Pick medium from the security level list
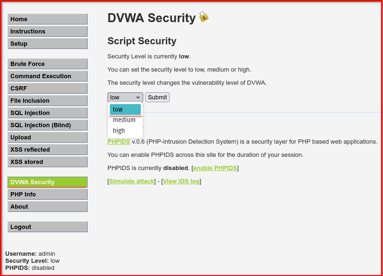The height and width of the screenshot is (276, 383). 125,120
